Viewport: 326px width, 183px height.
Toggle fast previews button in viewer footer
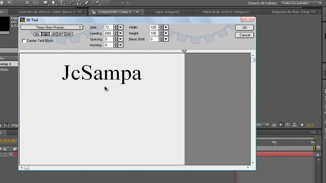click(x=281, y=125)
